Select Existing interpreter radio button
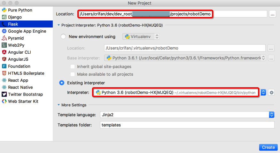280x153 pixels. 62,83
